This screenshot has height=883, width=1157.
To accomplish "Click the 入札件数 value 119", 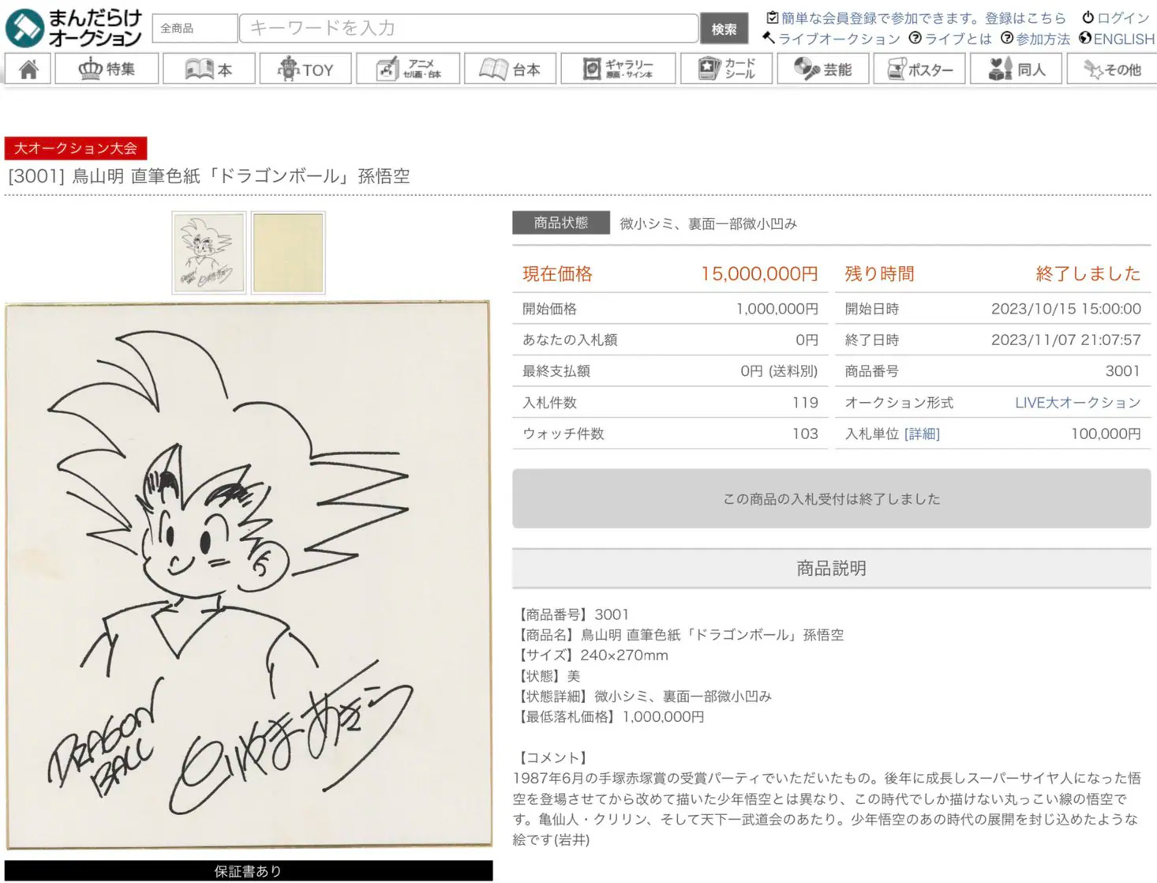I will tap(805, 403).
